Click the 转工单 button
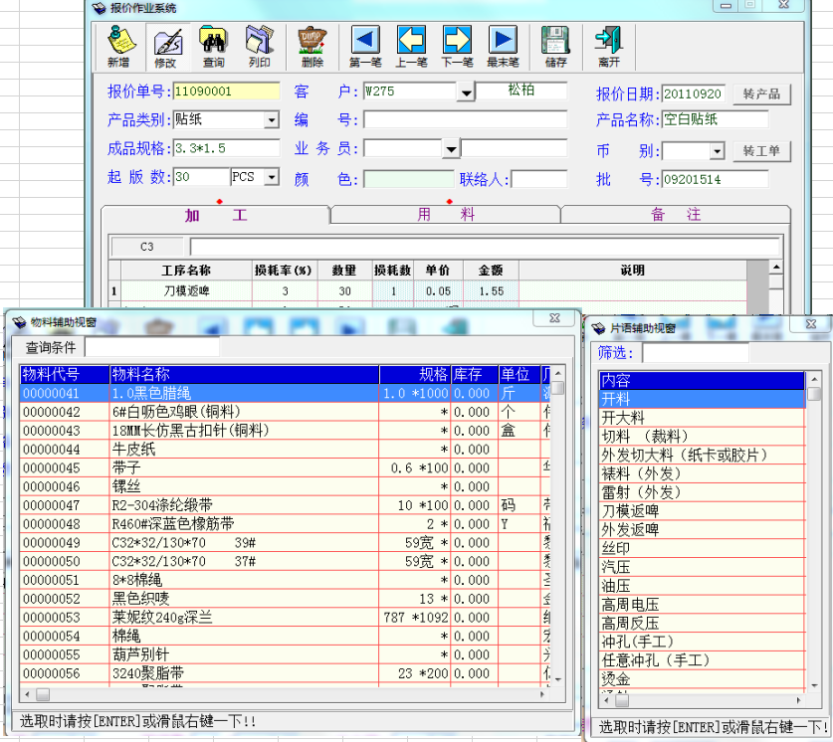The image size is (833, 742). 761,151
